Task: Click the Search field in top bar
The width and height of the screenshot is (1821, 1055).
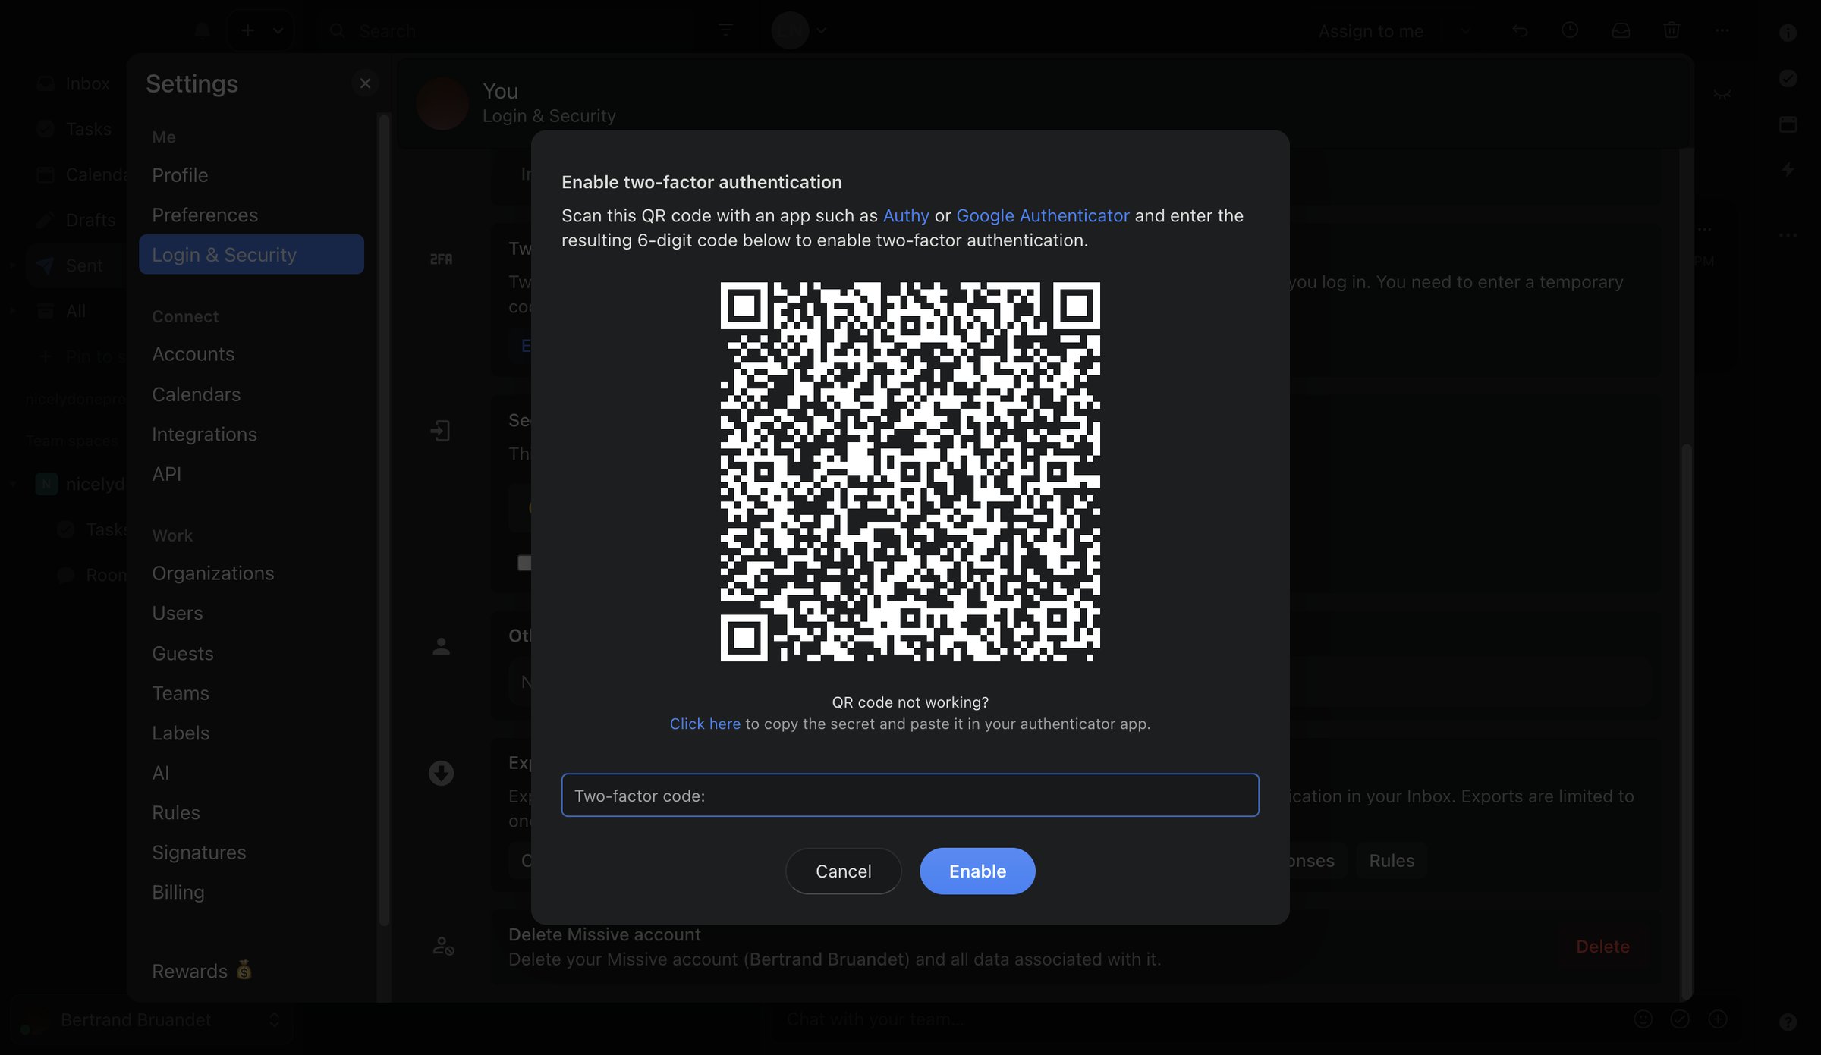Action: tap(505, 31)
